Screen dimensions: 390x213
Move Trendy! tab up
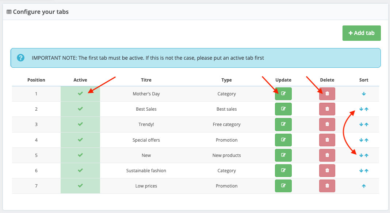(x=366, y=125)
